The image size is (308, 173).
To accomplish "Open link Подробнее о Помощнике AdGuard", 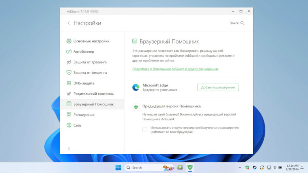I will pos(175,69).
